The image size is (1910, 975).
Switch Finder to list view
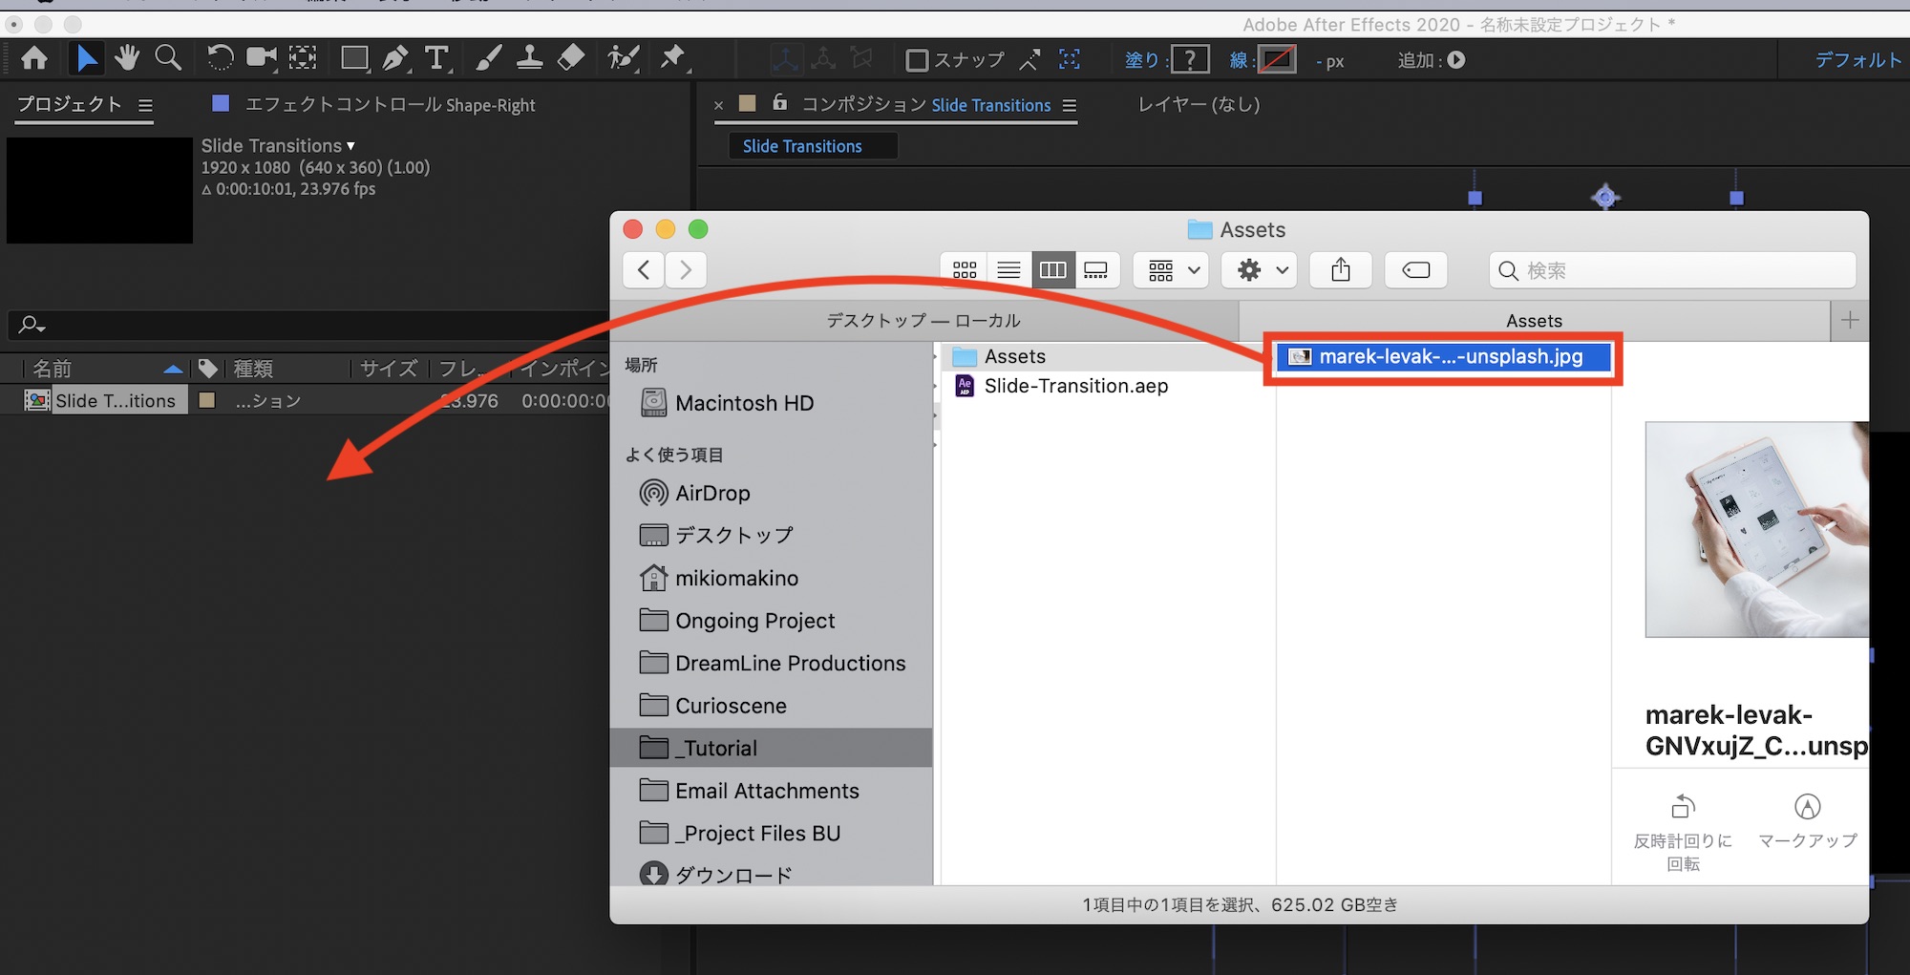coord(1008,270)
